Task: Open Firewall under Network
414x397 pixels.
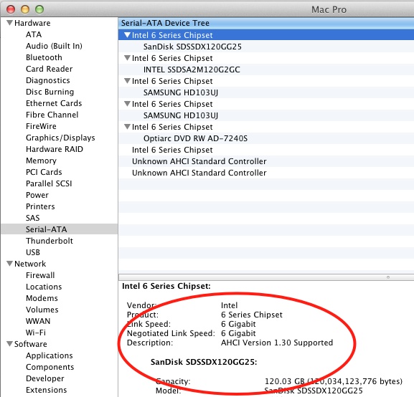Action: (x=40, y=275)
